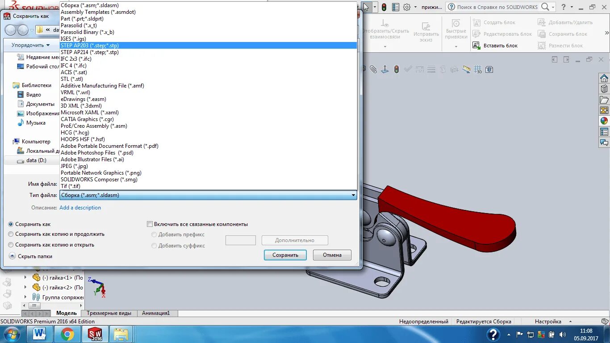Choose STEP AP203 file type
The width and height of the screenshot is (610, 343).
point(208,46)
